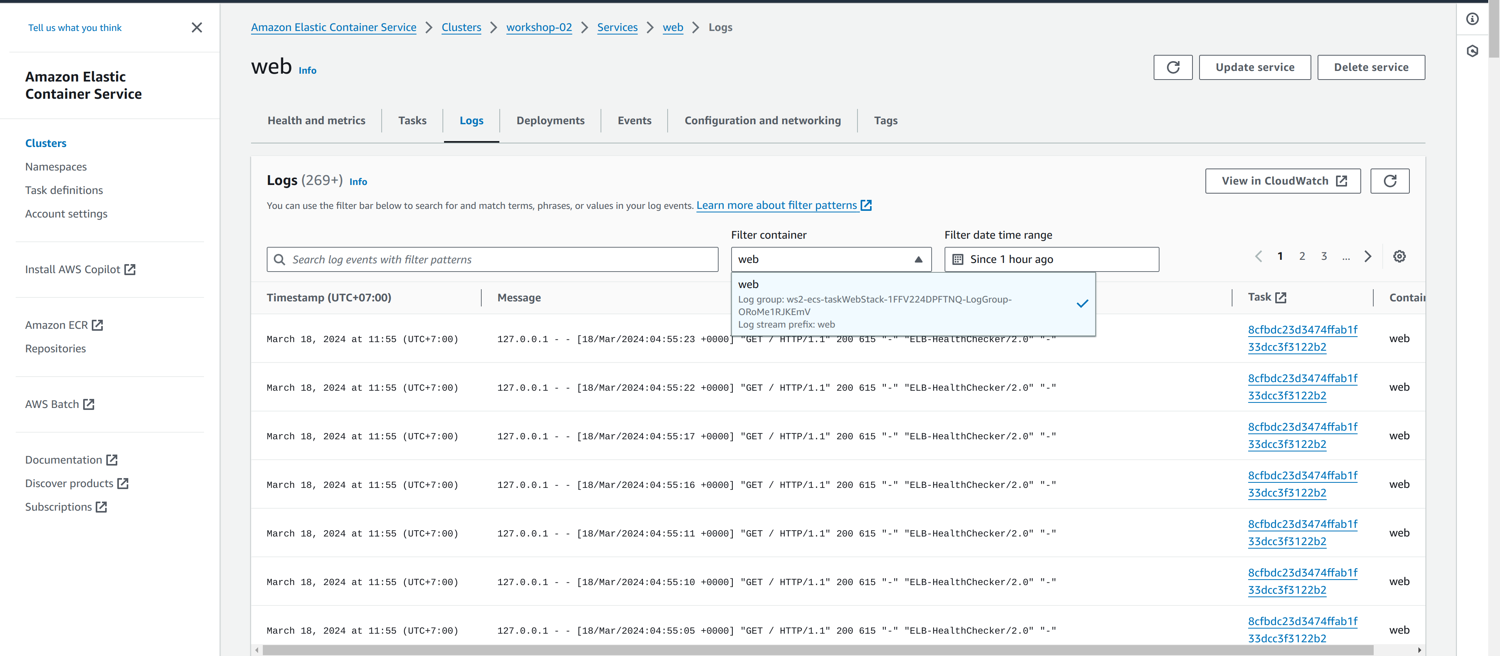Open the Health and metrics tab
1500x656 pixels.
coord(316,120)
